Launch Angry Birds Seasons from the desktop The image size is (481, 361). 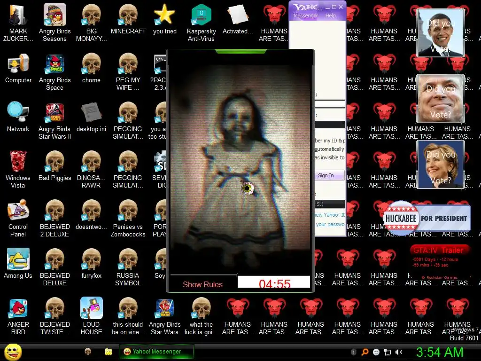click(54, 23)
